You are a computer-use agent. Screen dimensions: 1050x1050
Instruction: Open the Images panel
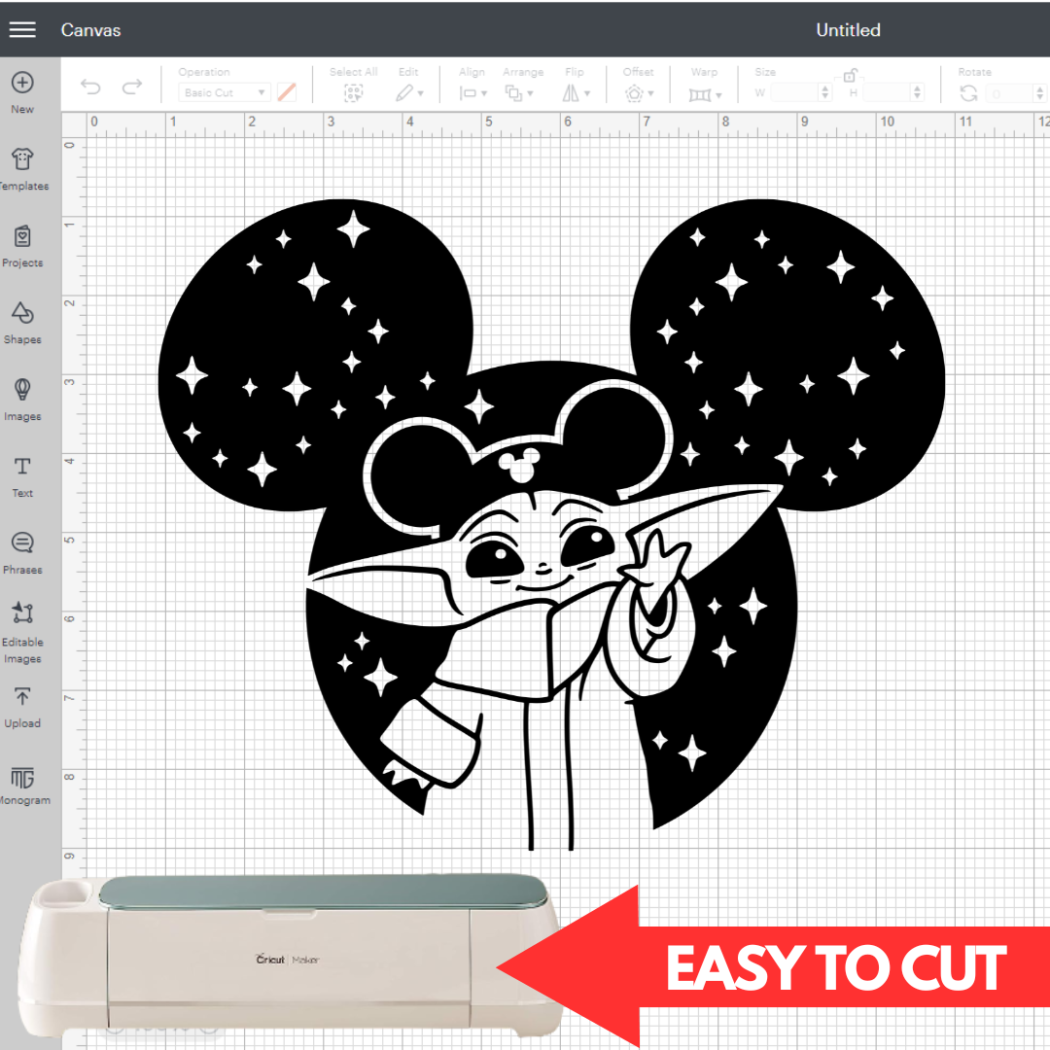click(22, 400)
